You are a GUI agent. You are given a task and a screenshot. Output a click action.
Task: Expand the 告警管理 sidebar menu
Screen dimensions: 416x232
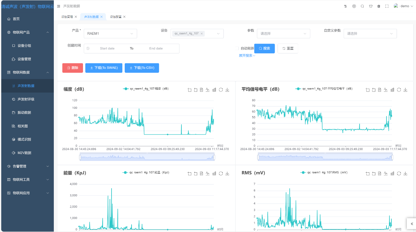coord(28,166)
